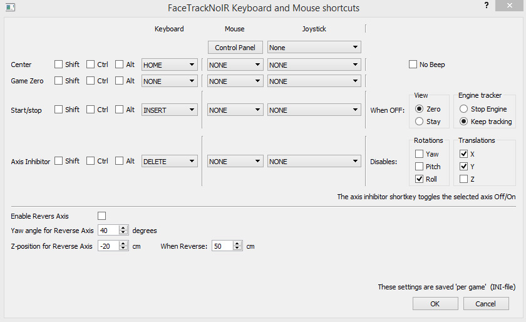Viewport: 526px width, 322px height.
Task: Enable Ctrl modifier for Game Zero
Action: pyautogui.click(x=90, y=81)
